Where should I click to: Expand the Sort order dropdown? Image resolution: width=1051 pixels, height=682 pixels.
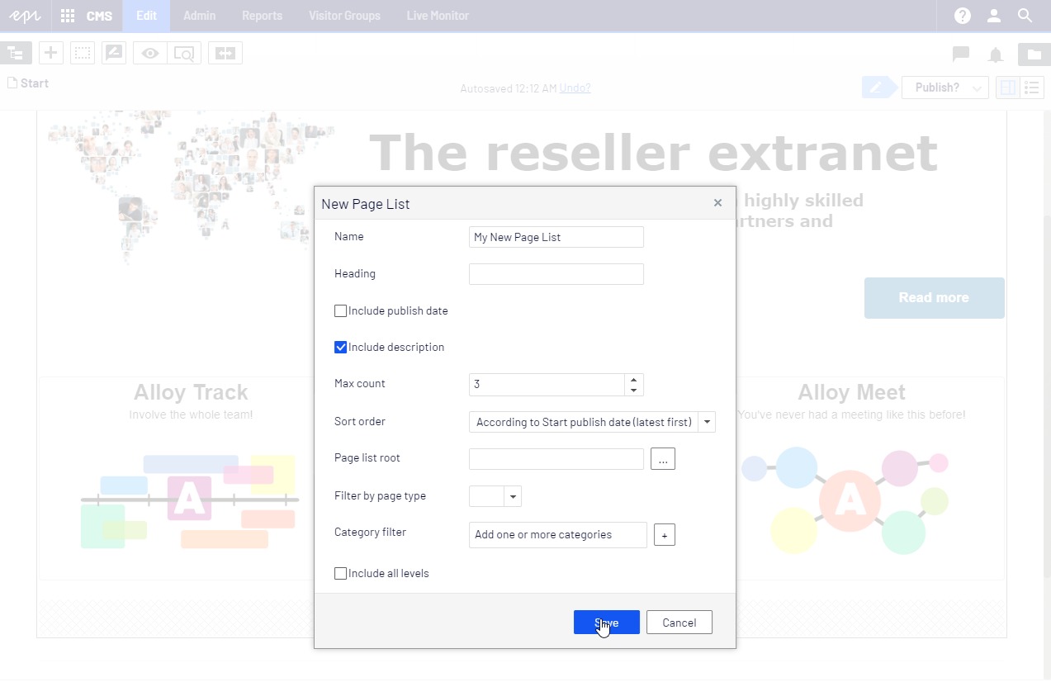(x=707, y=422)
